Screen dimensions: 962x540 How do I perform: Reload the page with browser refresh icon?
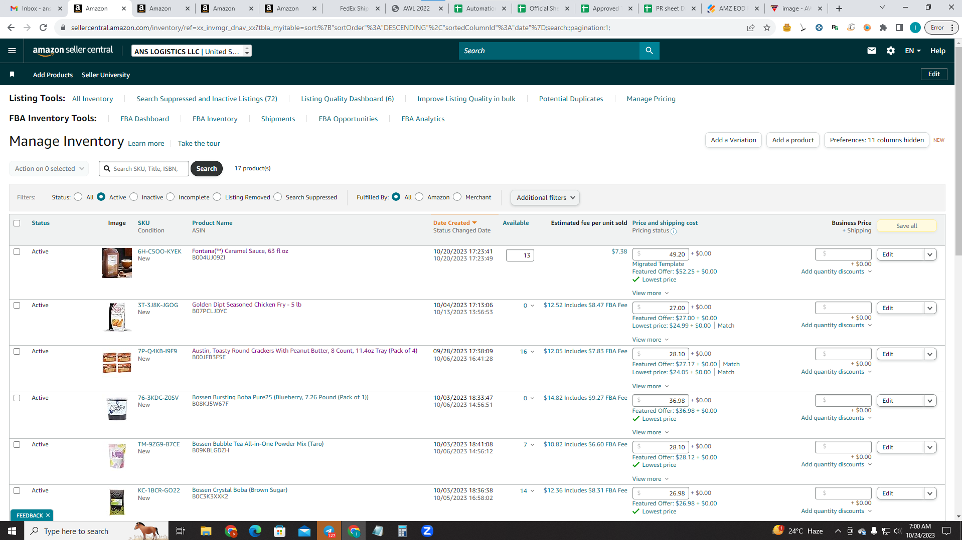43,28
